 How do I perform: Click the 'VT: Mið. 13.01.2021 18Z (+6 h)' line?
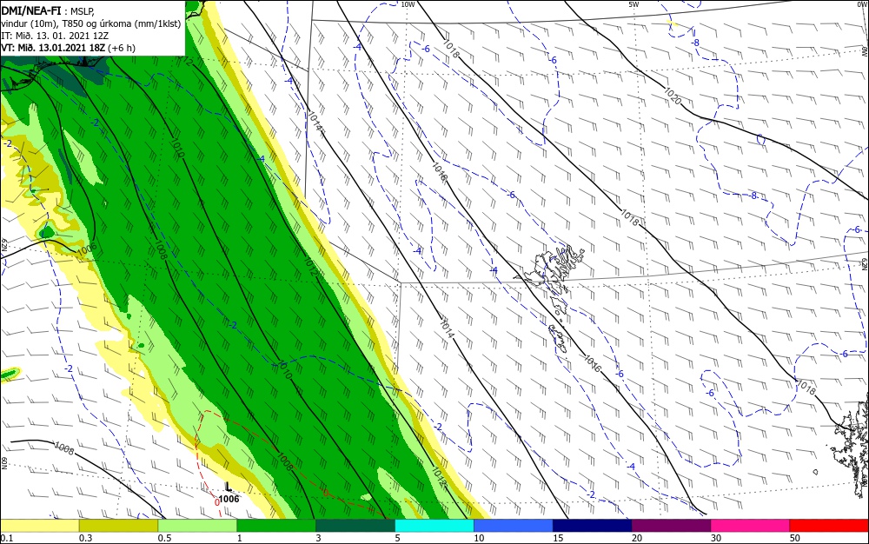coord(68,48)
